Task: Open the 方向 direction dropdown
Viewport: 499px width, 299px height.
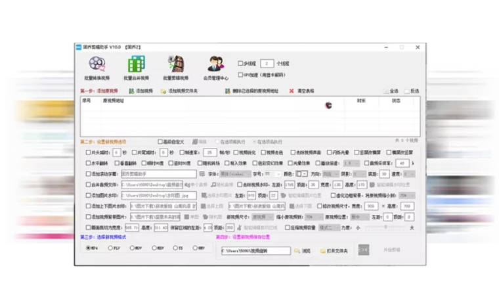Action: [x=331, y=174]
